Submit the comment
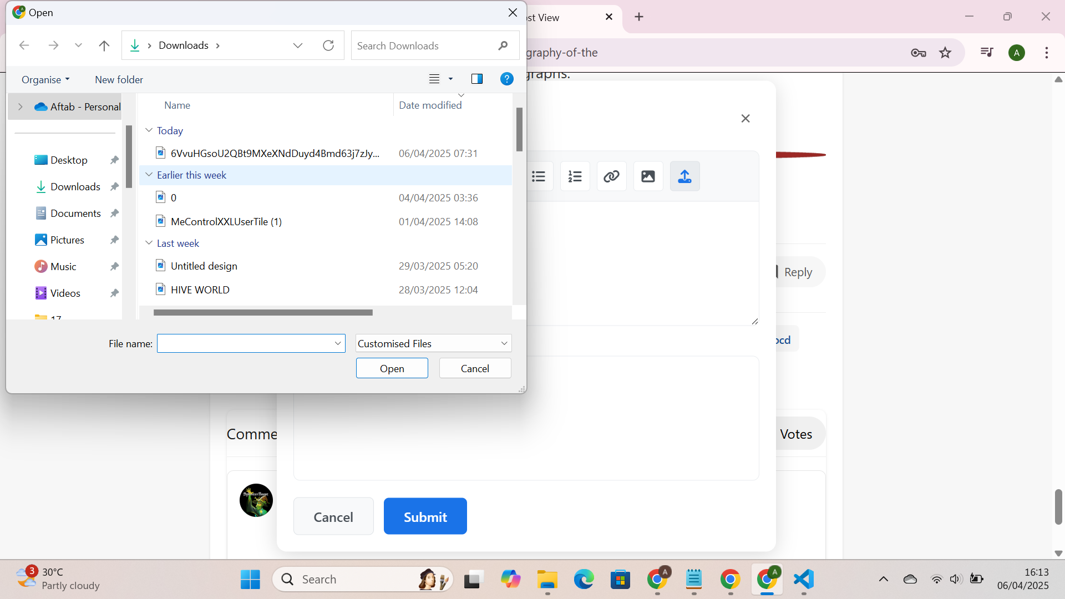The height and width of the screenshot is (599, 1065). [425, 516]
